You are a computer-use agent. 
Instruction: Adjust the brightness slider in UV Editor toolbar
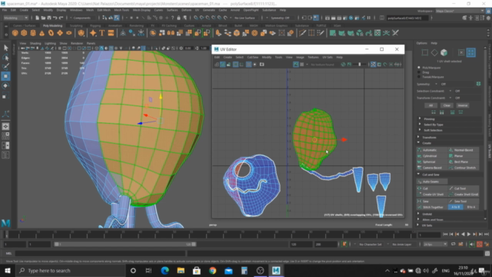360,65
